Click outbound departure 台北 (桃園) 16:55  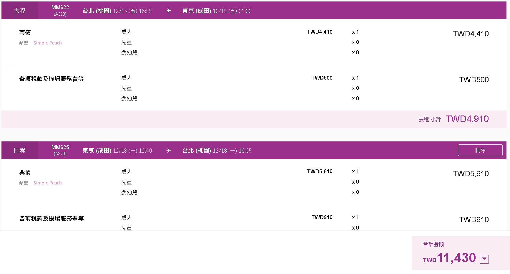tap(117, 11)
